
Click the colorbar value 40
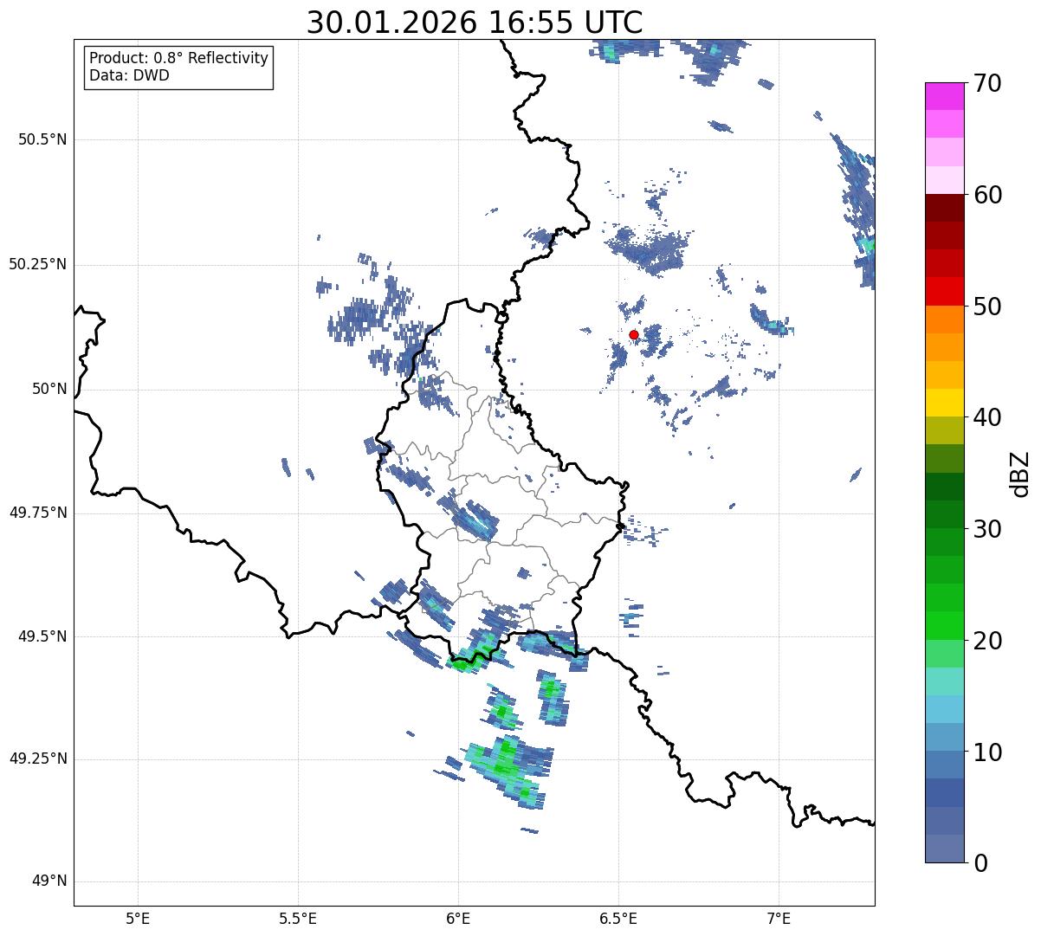point(987,417)
